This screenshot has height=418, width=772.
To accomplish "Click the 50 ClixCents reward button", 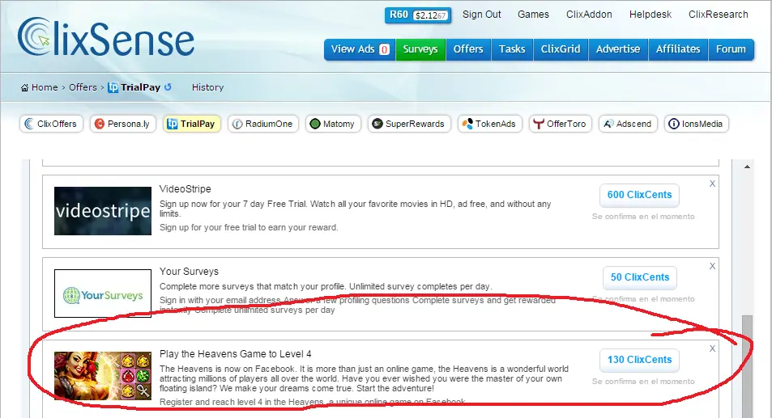I will (x=640, y=277).
